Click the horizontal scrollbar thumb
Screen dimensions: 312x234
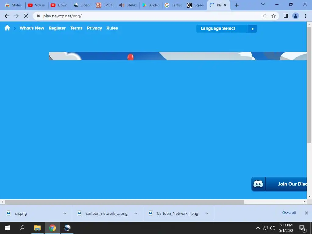[125, 202]
